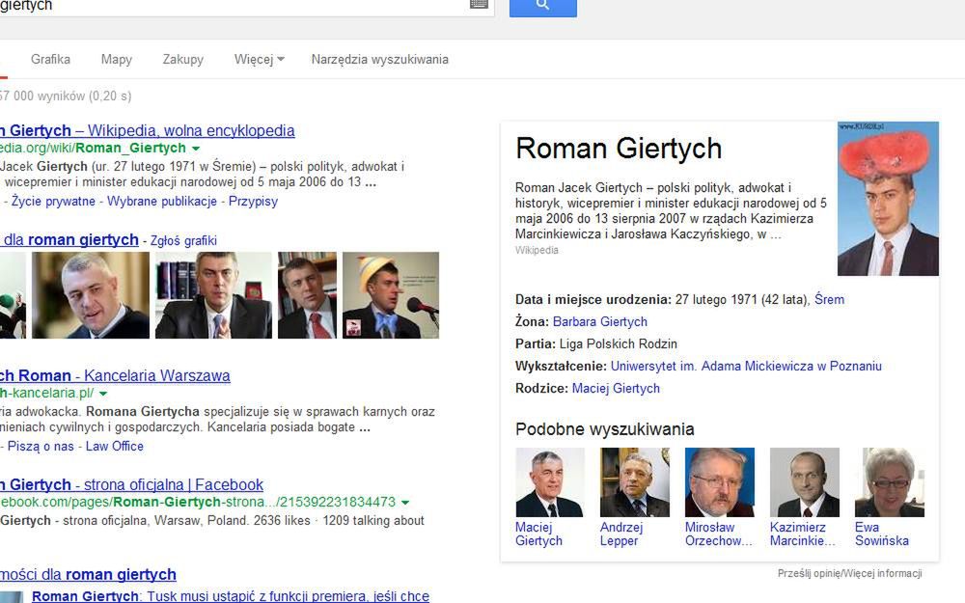Click the Zgłoś grafiki link
965x603 pixels.
coord(183,240)
